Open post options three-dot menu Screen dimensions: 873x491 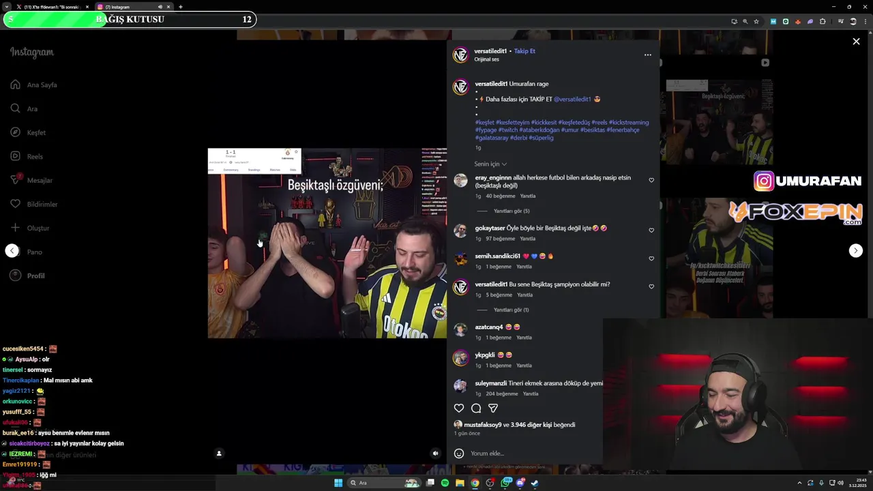click(x=648, y=55)
